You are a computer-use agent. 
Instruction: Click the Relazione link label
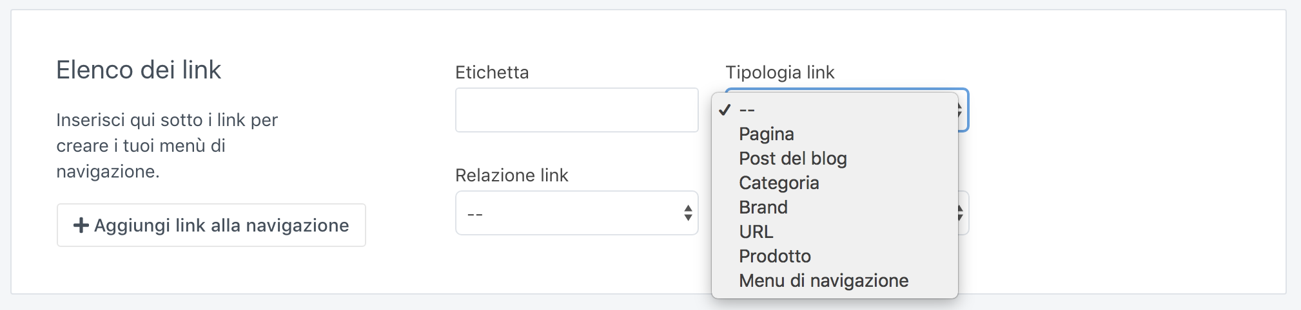point(511,175)
